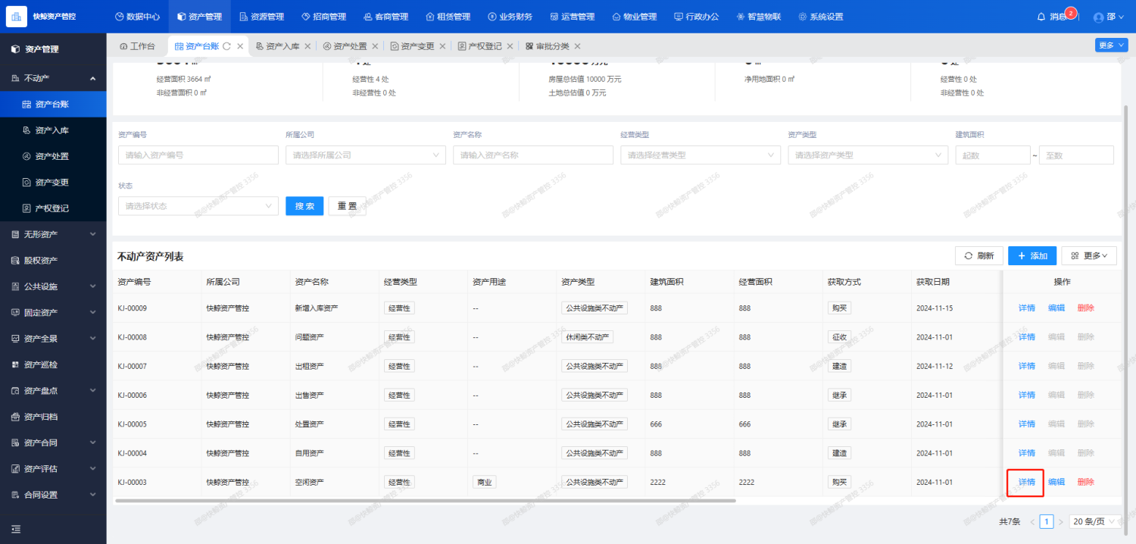
Task: Open 所属公司 filter dropdown
Action: click(366, 155)
